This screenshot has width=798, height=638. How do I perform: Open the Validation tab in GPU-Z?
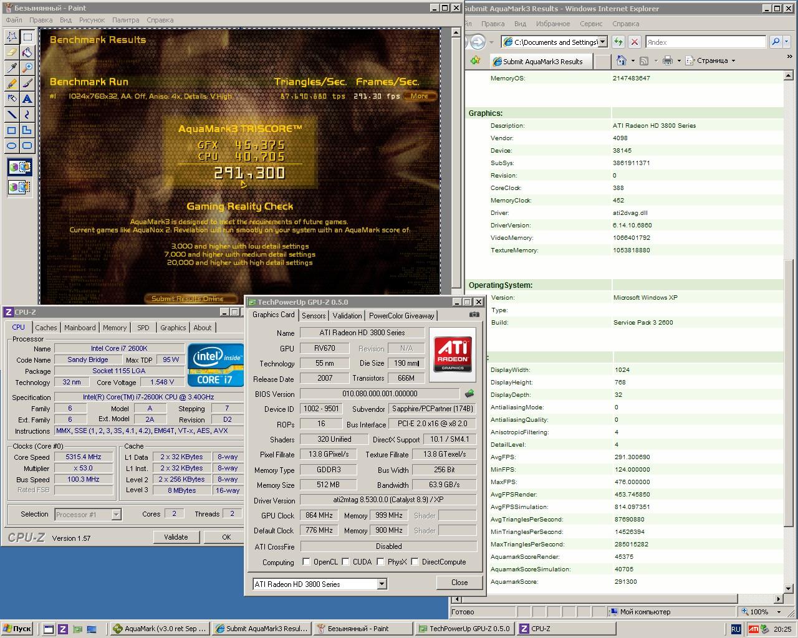347,316
